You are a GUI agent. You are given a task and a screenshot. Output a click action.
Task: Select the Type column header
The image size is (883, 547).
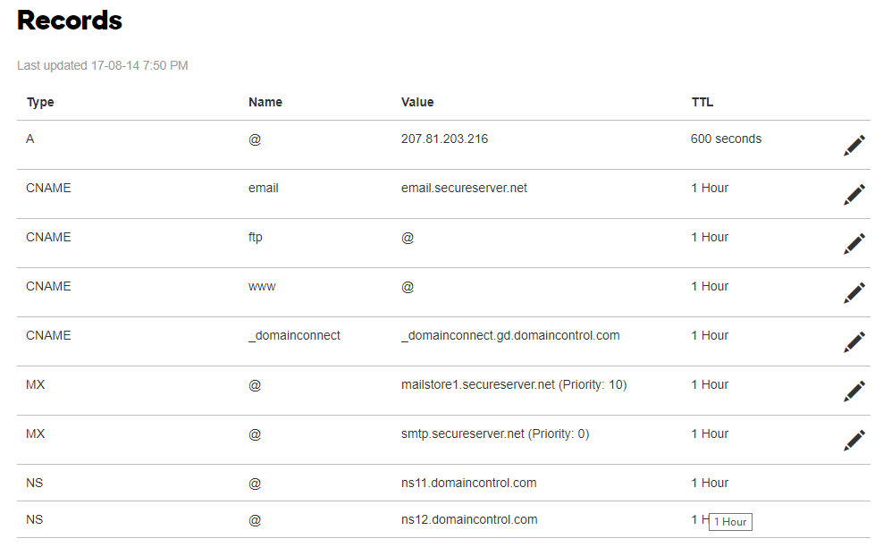(x=39, y=102)
